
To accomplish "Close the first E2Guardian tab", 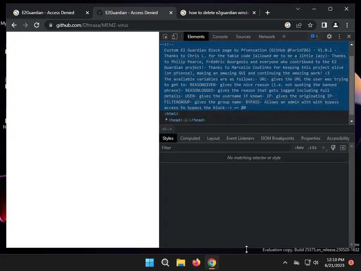I will (87, 13).
